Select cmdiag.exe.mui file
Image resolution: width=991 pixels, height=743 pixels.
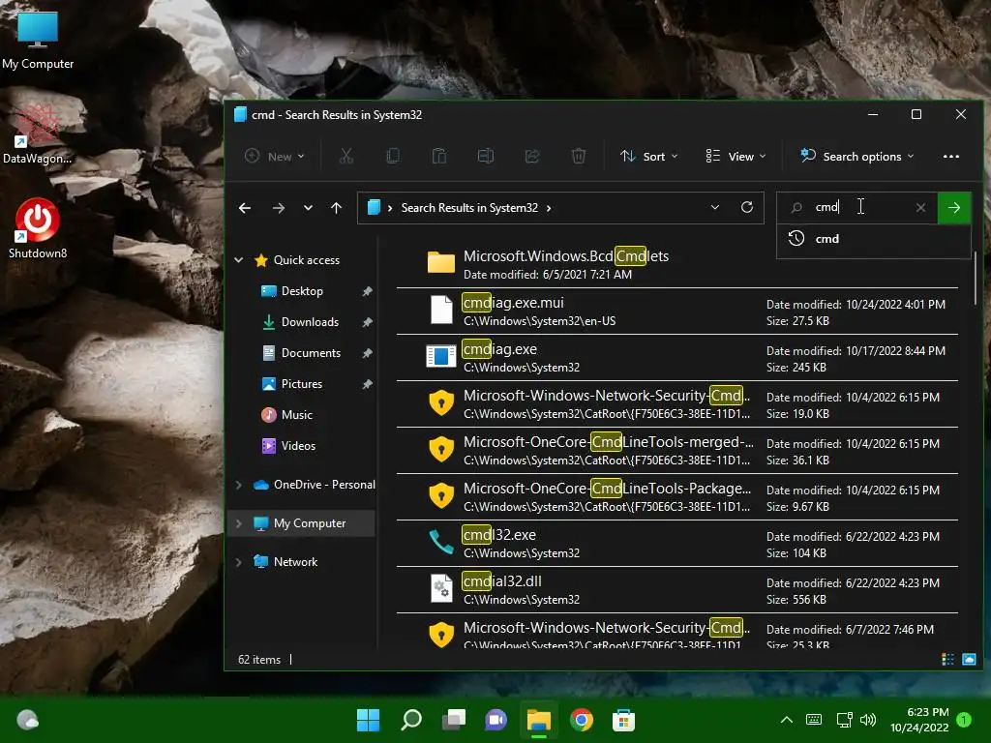point(676,312)
